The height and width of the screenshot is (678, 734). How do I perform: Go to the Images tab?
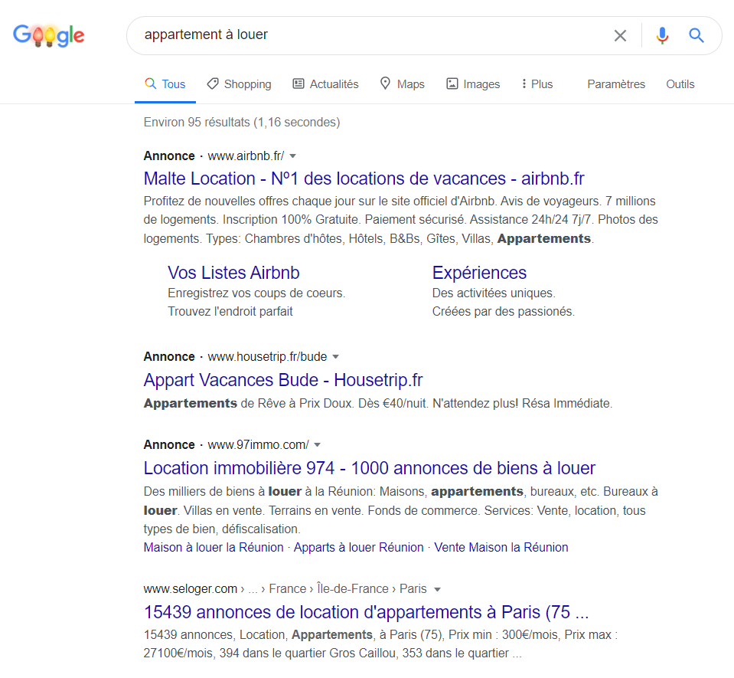click(x=473, y=84)
